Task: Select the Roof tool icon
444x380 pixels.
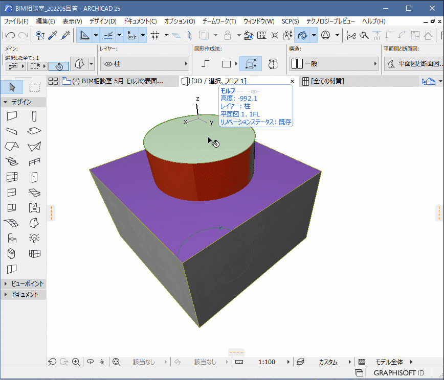Action: (12, 147)
